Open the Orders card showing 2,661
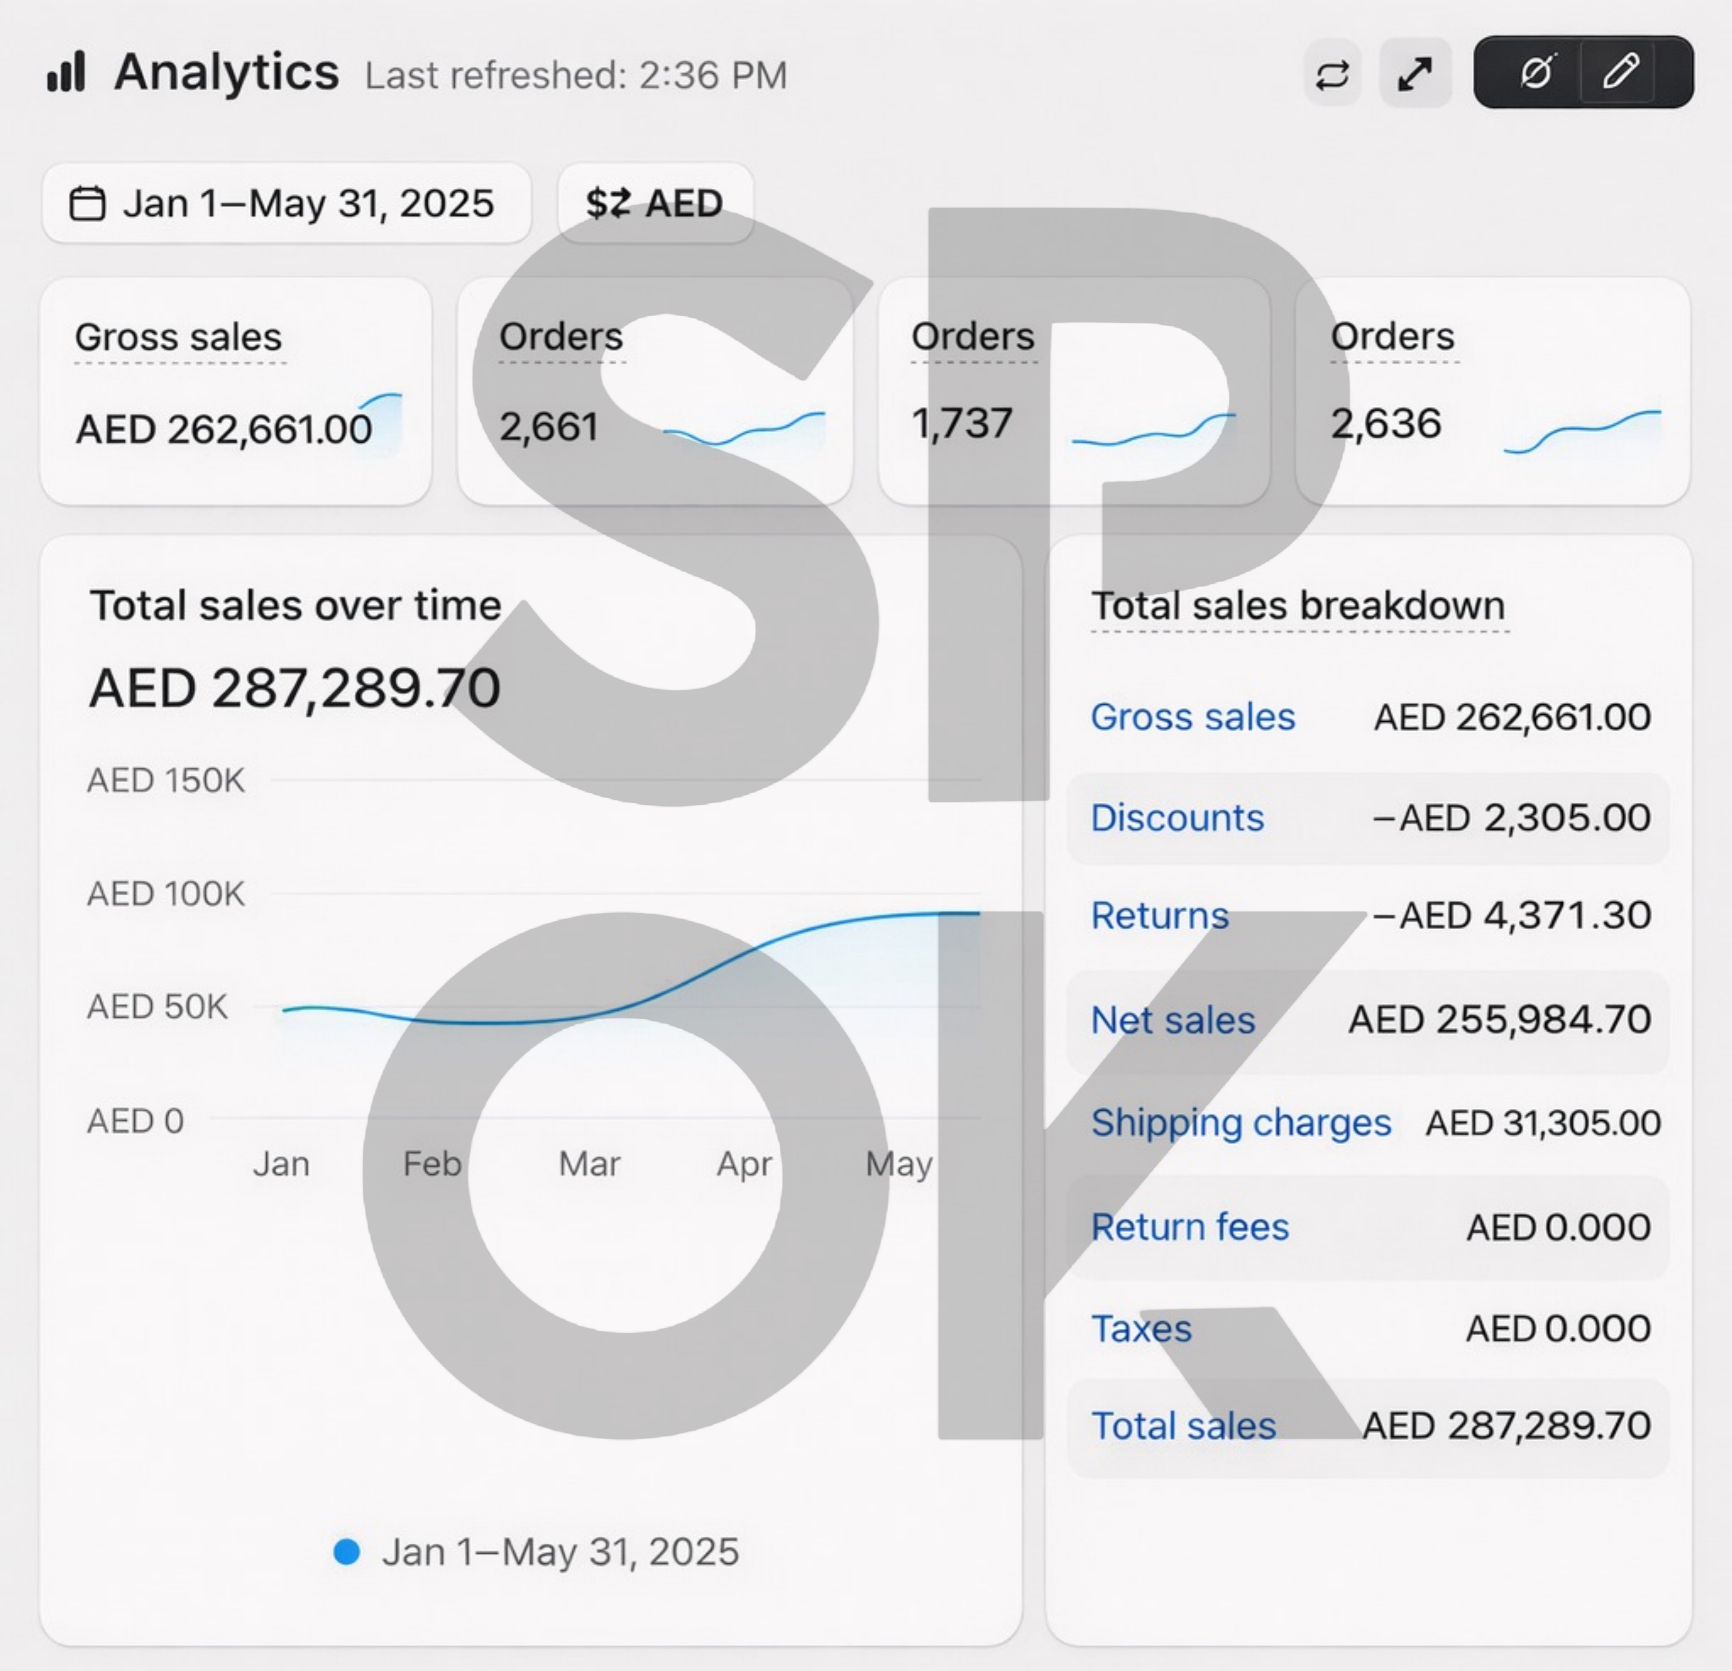 (654, 392)
